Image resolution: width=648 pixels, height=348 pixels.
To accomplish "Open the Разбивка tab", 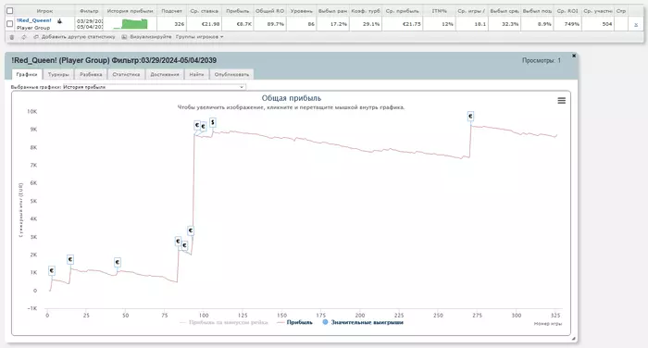I will coord(91,74).
